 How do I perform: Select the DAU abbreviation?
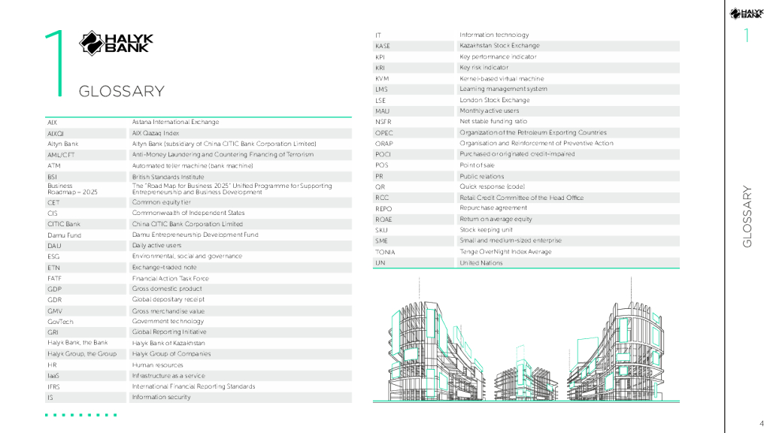tap(54, 246)
